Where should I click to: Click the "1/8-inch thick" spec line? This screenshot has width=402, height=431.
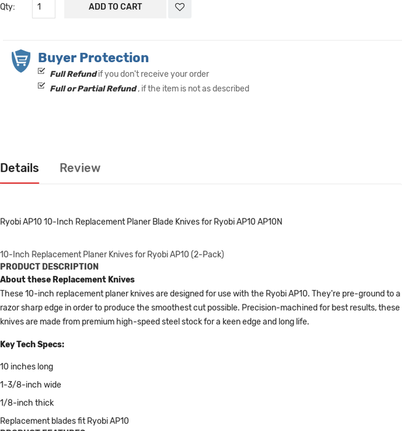[x=27, y=403]
